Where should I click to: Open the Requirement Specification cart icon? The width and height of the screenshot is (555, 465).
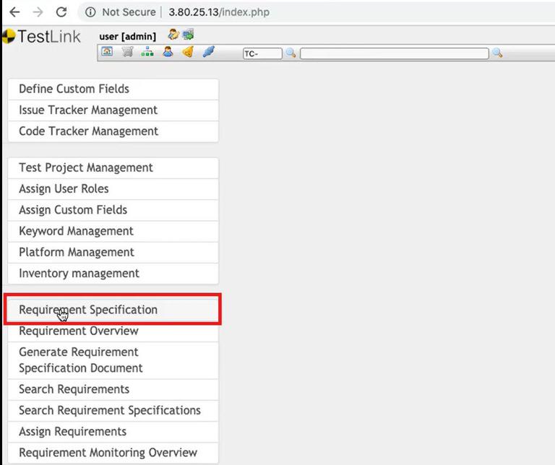127,52
